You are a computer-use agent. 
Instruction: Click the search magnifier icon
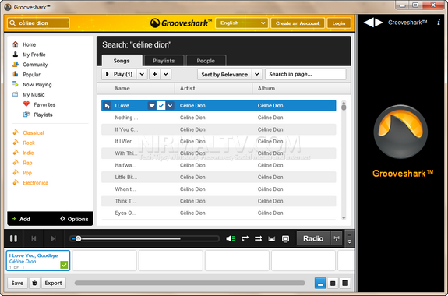point(12,23)
